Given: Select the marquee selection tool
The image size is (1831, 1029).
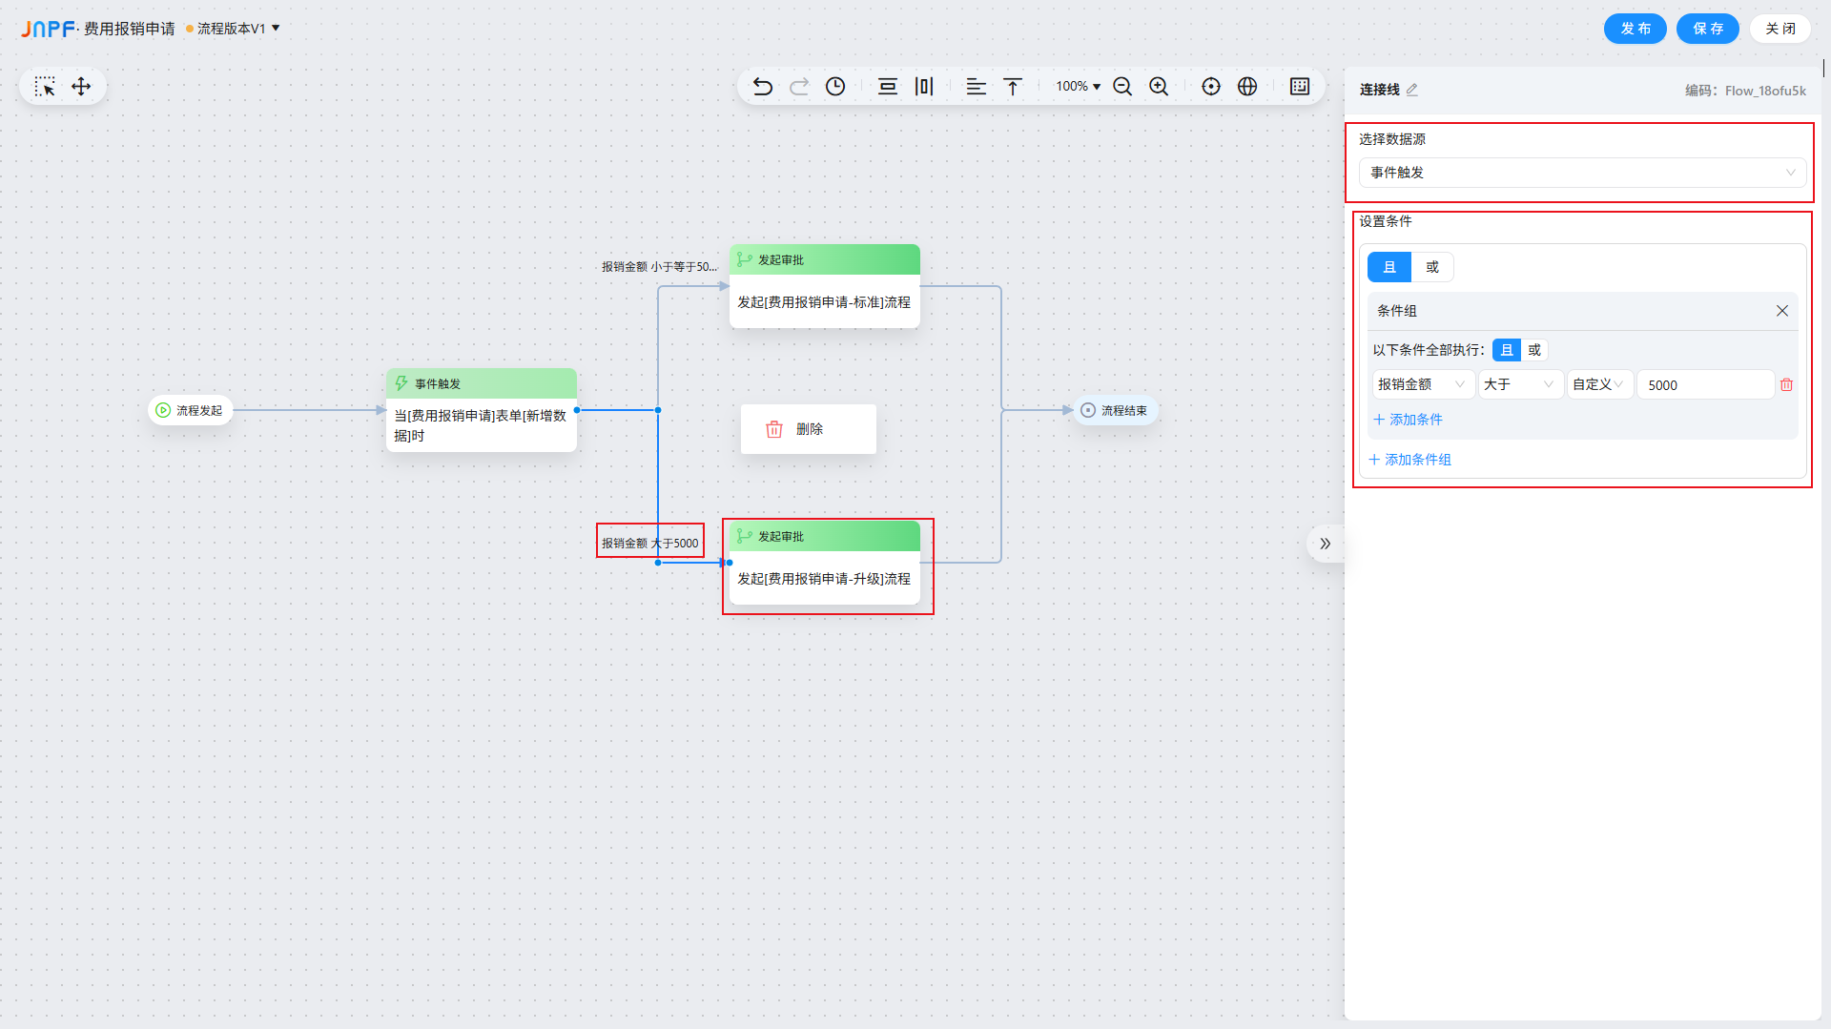Looking at the screenshot, I should pyautogui.click(x=45, y=87).
